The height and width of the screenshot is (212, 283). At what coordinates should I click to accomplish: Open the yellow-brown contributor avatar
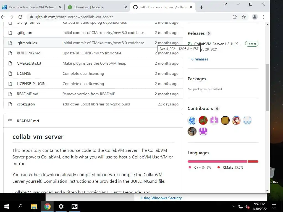[225, 120]
